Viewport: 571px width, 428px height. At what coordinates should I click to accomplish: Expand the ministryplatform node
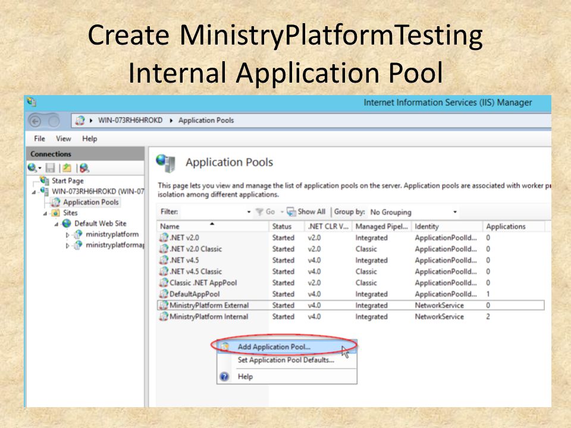pyautogui.click(x=67, y=235)
